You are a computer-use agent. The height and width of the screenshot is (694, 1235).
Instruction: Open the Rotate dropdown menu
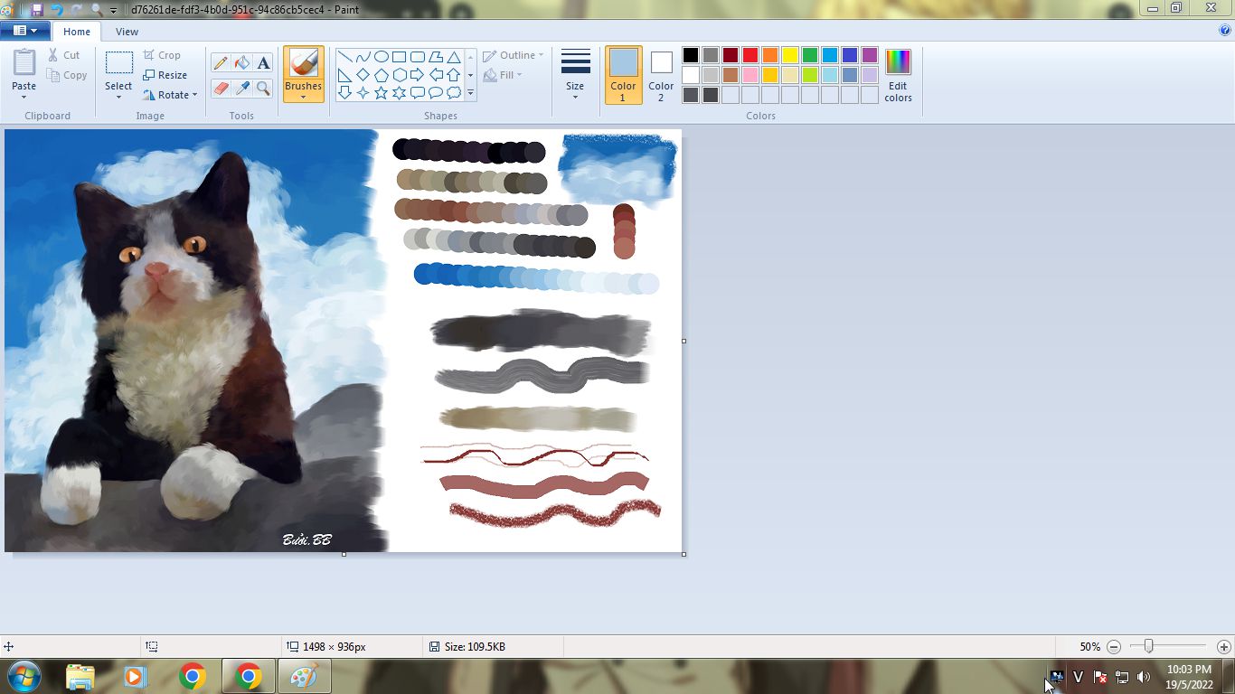pos(170,95)
